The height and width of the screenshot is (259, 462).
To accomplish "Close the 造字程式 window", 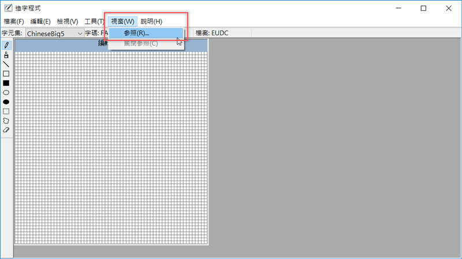I will 449,8.
